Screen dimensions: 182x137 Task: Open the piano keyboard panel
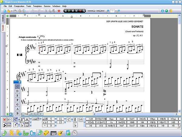[53, 133]
